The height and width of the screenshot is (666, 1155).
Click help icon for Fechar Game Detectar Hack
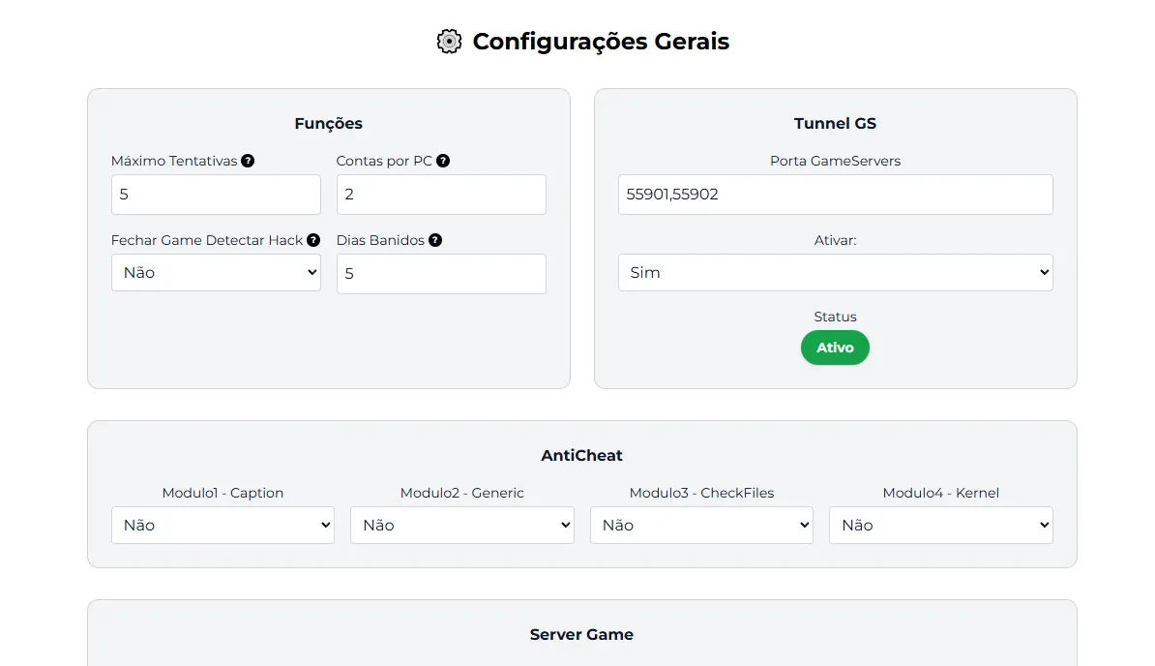click(313, 240)
